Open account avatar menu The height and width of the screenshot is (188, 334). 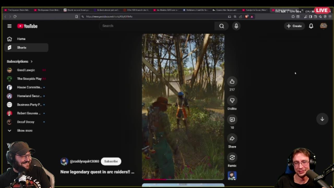click(x=324, y=26)
